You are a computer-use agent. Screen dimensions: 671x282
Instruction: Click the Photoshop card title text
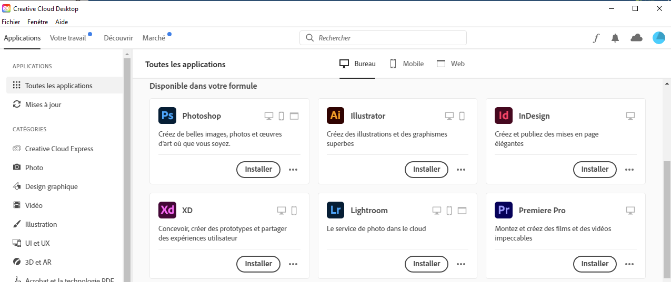click(202, 116)
